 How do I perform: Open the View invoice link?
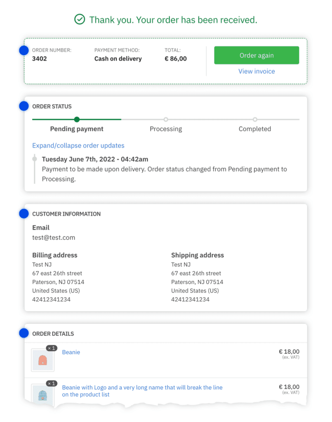pos(257,71)
